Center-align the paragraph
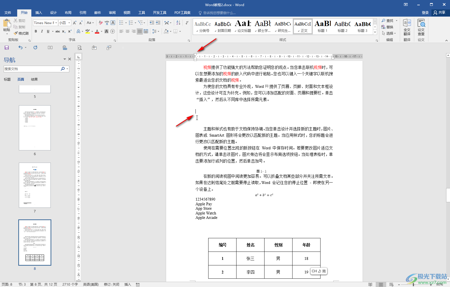 click(x=128, y=31)
